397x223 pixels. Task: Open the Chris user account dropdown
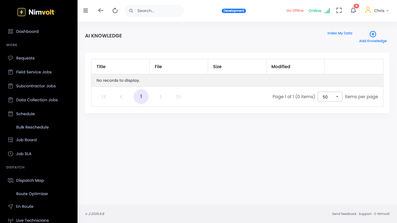377,11
